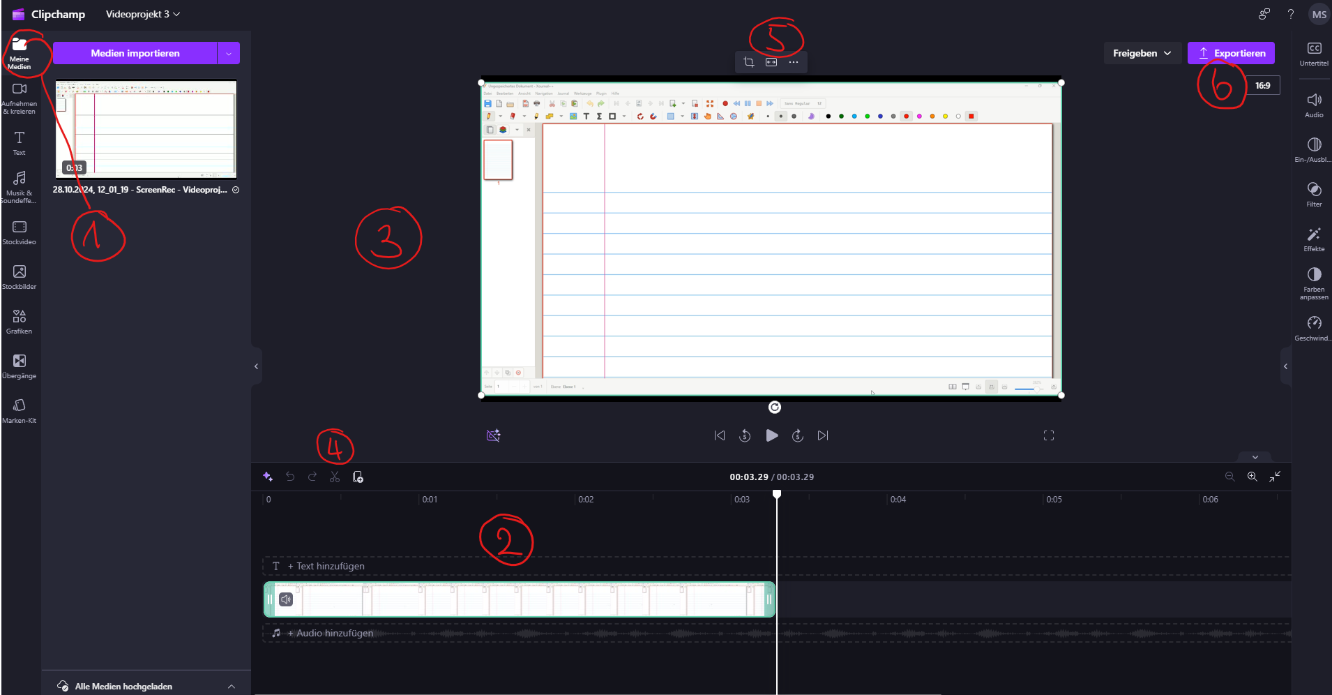Select the split scissors tool
Viewport: 1332px width, 695px height.
tap(335, 477)
